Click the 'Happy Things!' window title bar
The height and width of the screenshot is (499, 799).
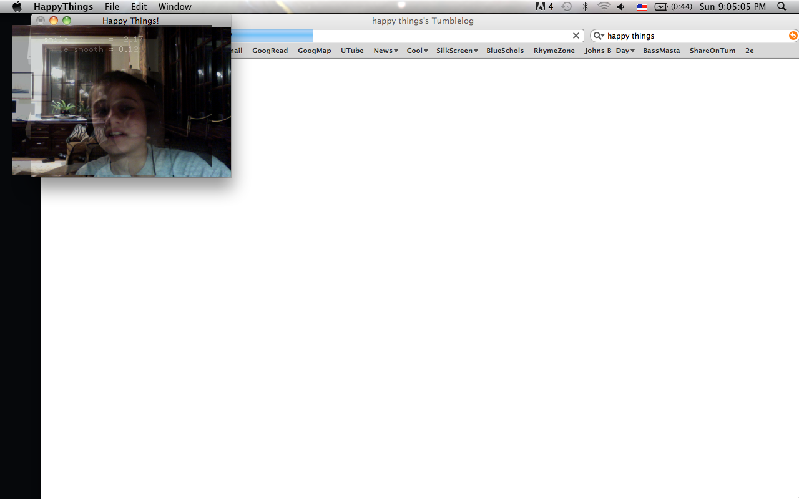coord(131,21)
